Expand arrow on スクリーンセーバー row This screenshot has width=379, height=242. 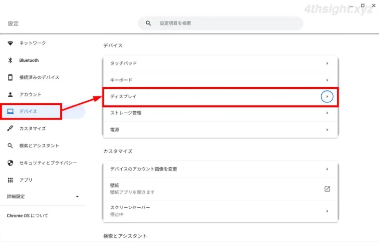tap(327, 211)
